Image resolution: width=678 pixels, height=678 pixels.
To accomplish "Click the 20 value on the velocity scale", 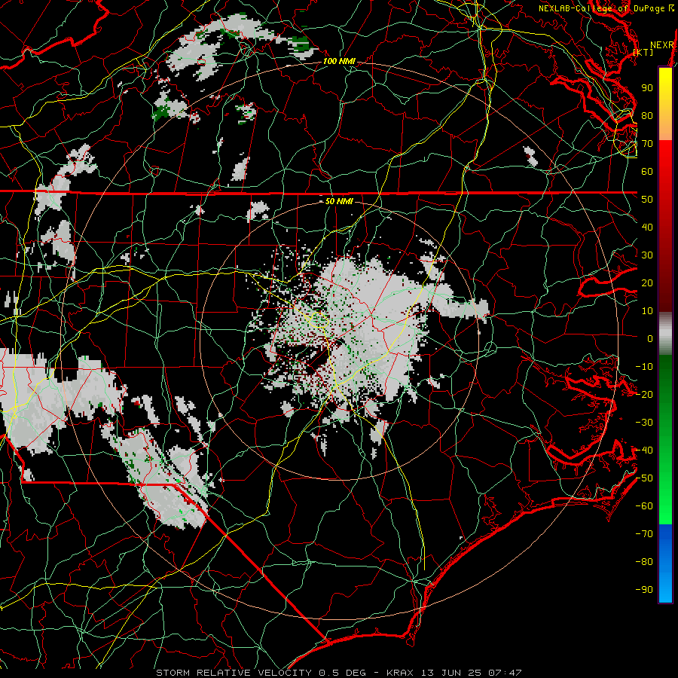I will tap(647, 283).
